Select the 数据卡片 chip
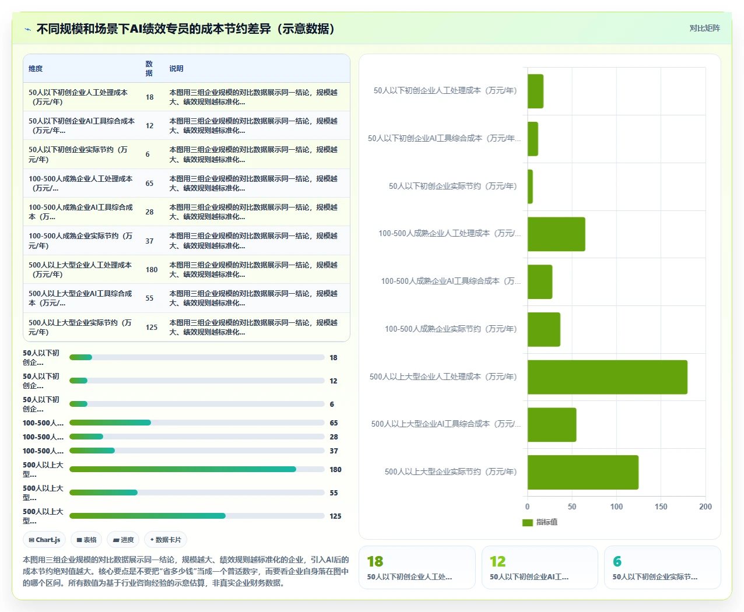This screenshot has width=744, height=612. (166, 540)
